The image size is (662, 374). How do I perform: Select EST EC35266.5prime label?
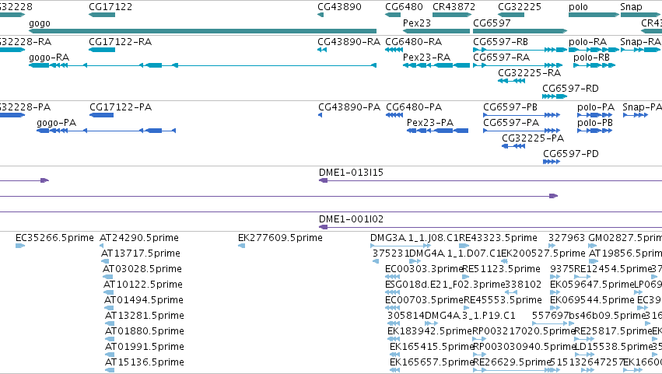pyautogui.click(x=54, y=238)
